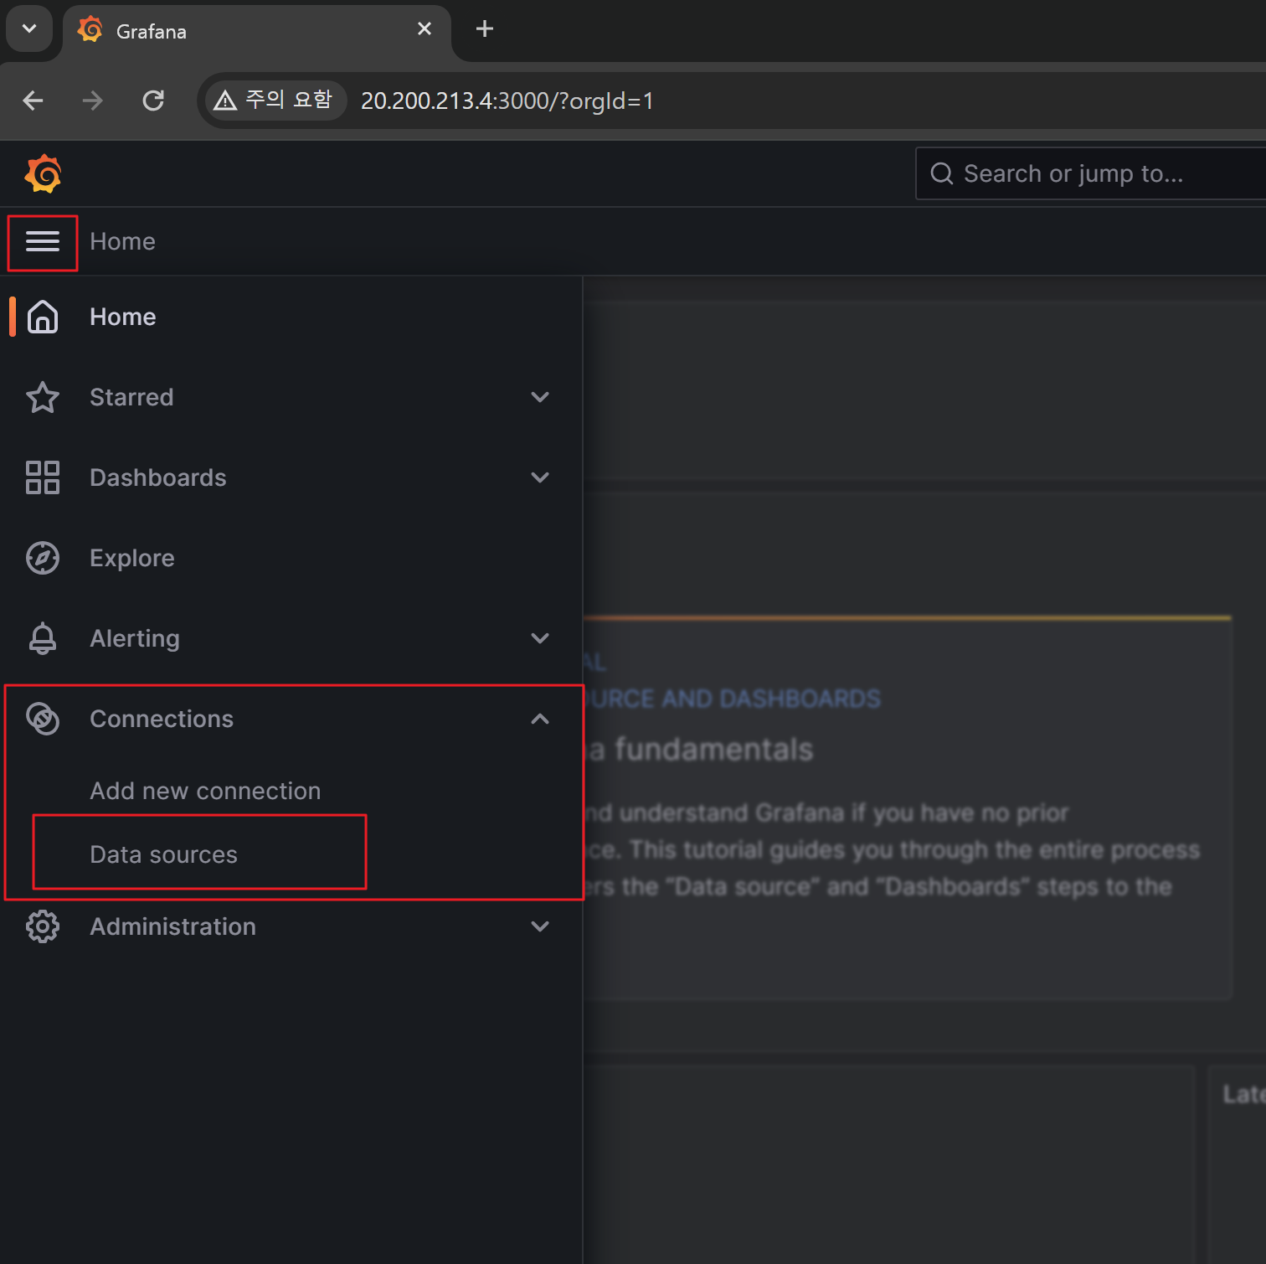Open Dashboards menu item

point(157,477)
